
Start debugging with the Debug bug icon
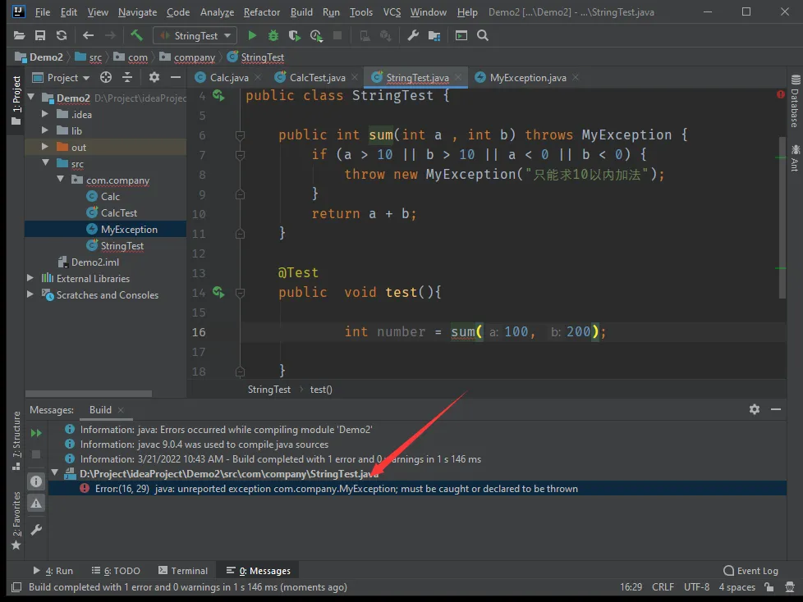pos(273,35)
